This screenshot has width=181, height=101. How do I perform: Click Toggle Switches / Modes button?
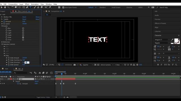43,97
